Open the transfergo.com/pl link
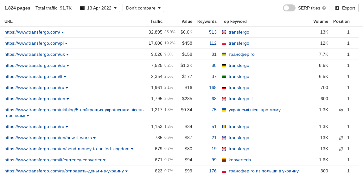Screen dimensions: 363x174 point(34,43)
